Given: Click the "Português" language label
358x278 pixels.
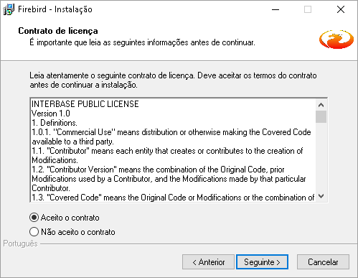Looking at the screenshot, I should click(21, 244).
